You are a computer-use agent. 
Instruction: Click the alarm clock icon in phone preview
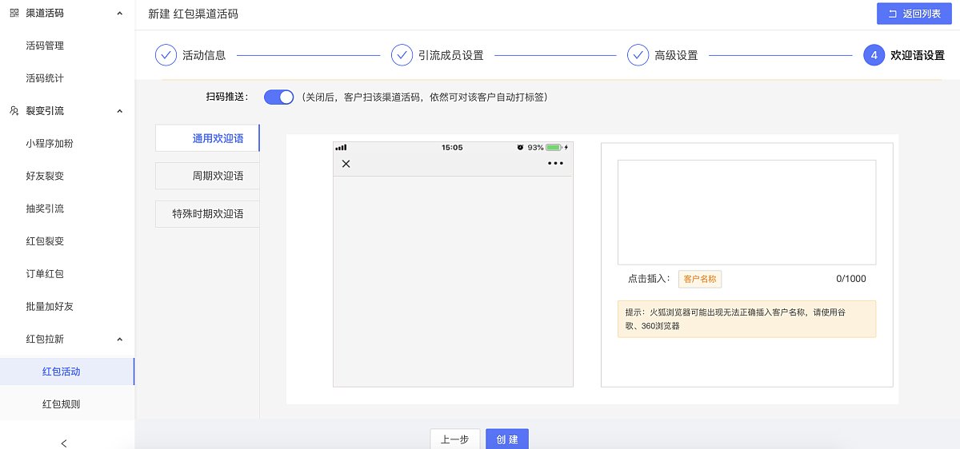click(520, 148)
